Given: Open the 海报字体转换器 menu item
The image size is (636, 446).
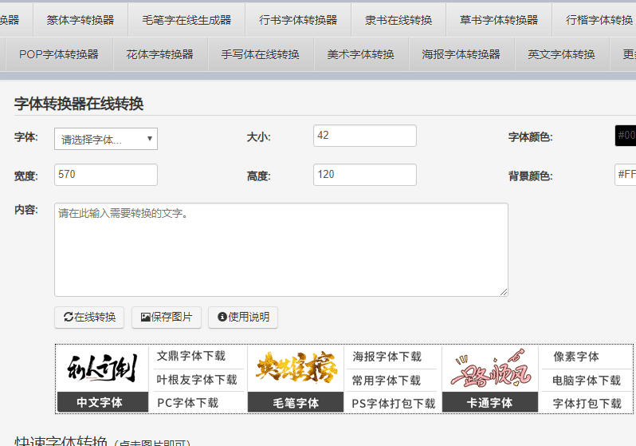Looking at the screenshot, I should [461, 54].
